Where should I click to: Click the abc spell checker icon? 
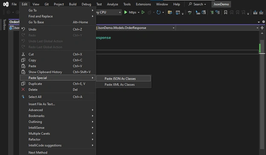point(190,12)
